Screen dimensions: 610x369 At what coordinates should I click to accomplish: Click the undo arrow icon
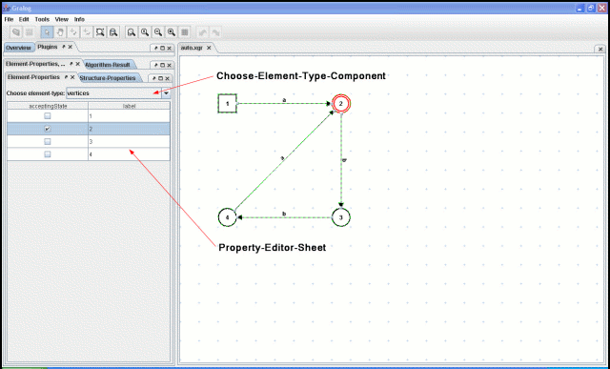(x=203, y=32)
